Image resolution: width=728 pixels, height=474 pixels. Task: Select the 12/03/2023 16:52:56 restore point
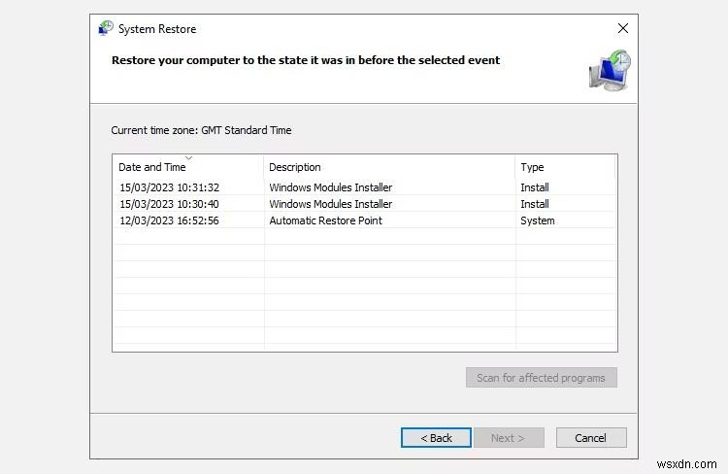pyautogui.click(x=364, y=220)
